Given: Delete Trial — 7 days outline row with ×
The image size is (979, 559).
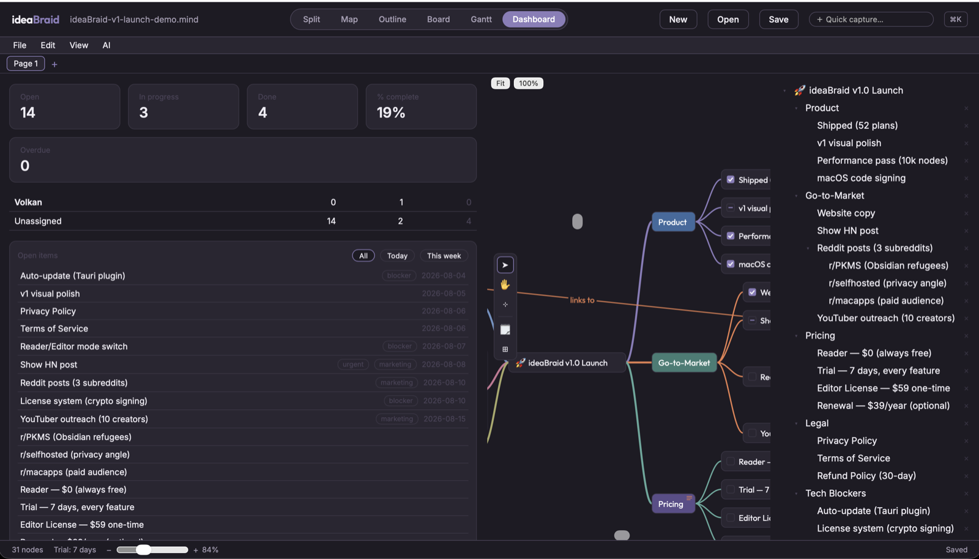Looking at the screenshot, I should coord(966,371).
